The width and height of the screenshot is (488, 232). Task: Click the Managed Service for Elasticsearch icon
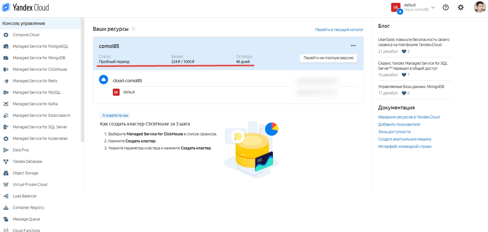(6, 116)
